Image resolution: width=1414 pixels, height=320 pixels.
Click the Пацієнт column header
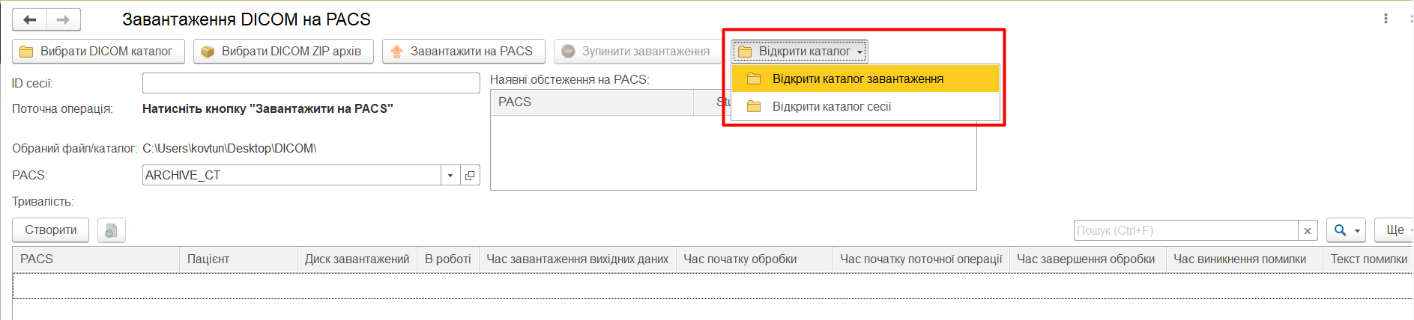click(208, 259)
